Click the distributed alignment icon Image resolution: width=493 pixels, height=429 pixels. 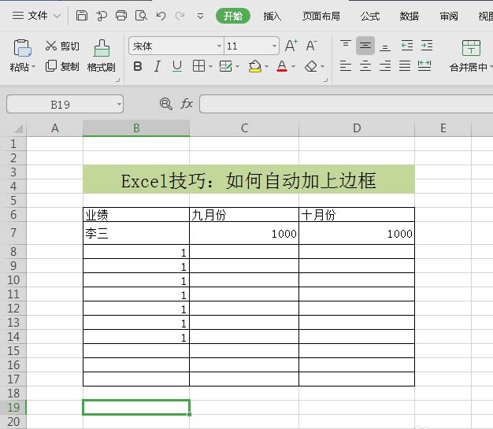pos(424,66)
